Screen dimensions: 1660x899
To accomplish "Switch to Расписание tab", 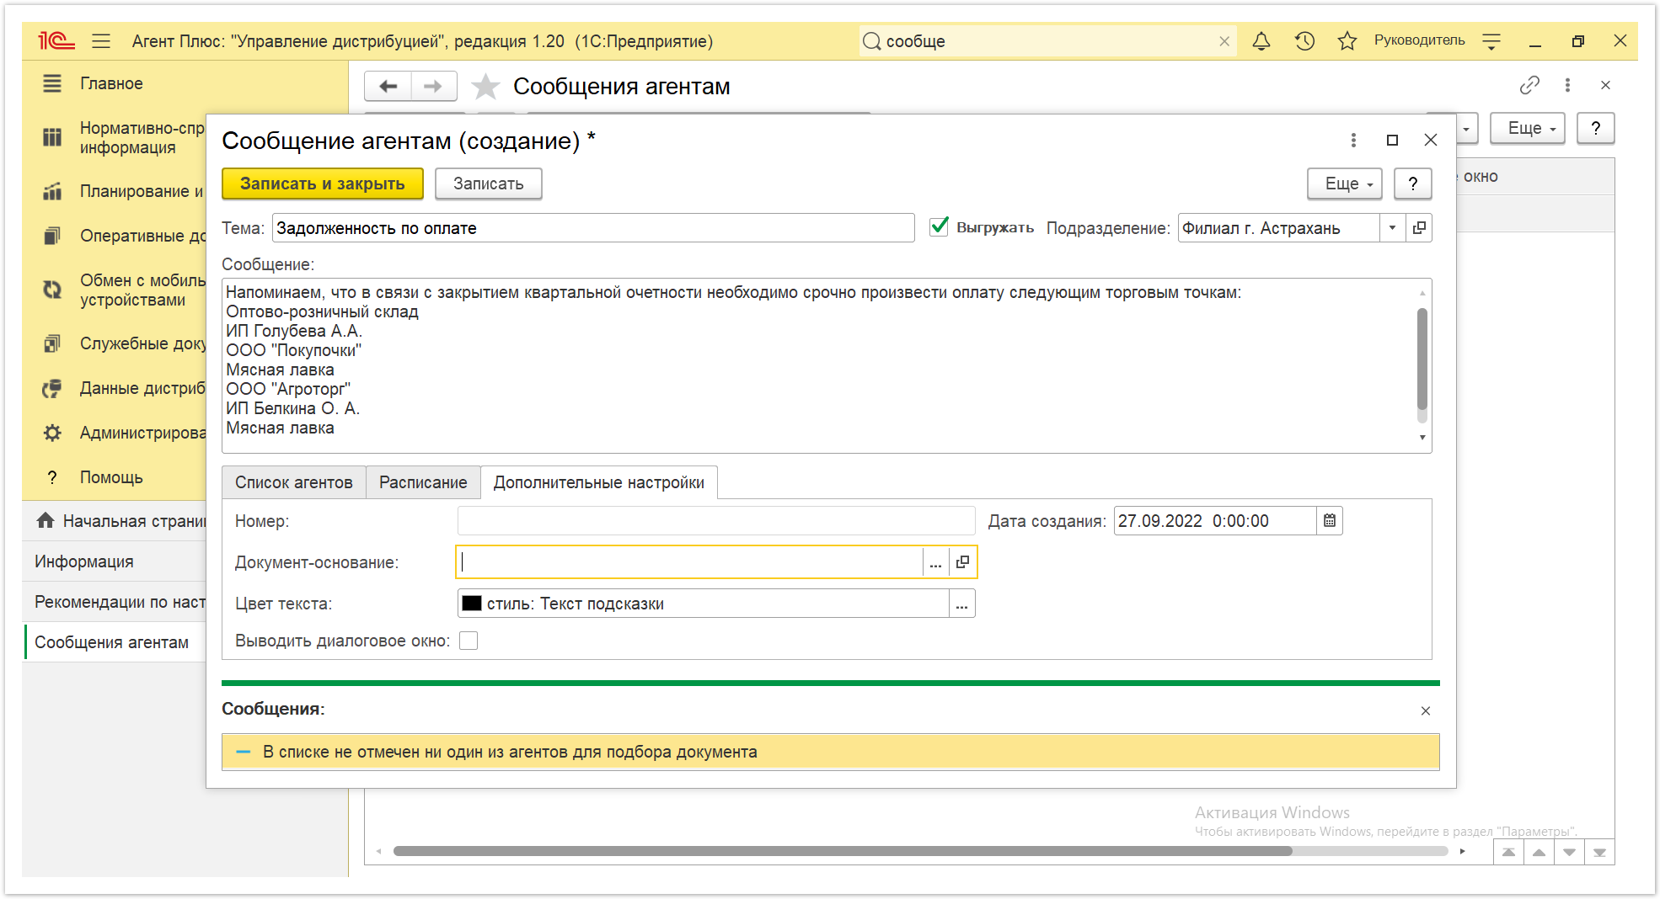I will coord(423,482).
